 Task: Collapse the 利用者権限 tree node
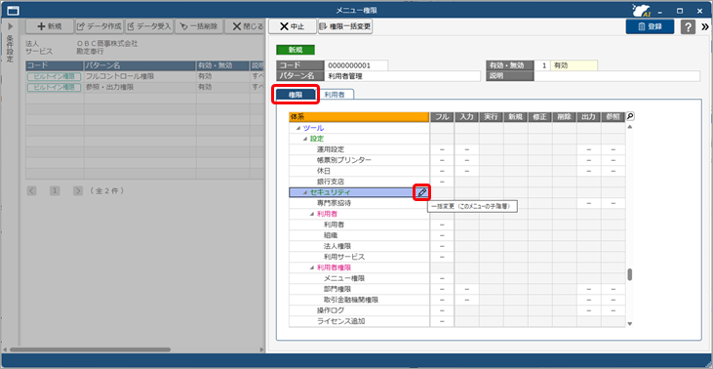(312, 267)
